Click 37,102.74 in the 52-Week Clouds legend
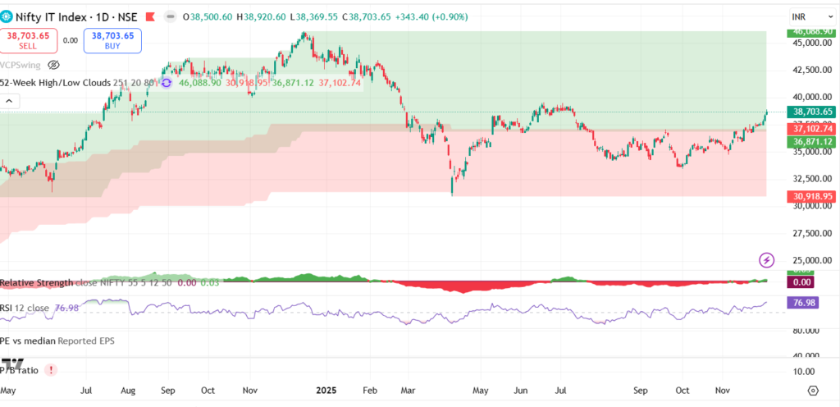This screenshot has height=407, width=840. pos(340,83)
